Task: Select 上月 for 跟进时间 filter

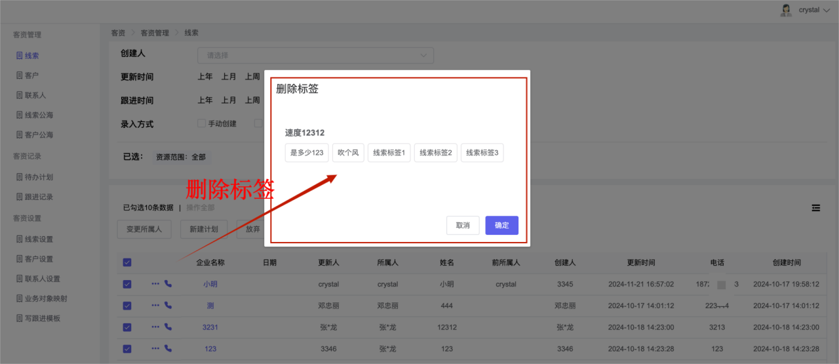Action: click(229, 100)
